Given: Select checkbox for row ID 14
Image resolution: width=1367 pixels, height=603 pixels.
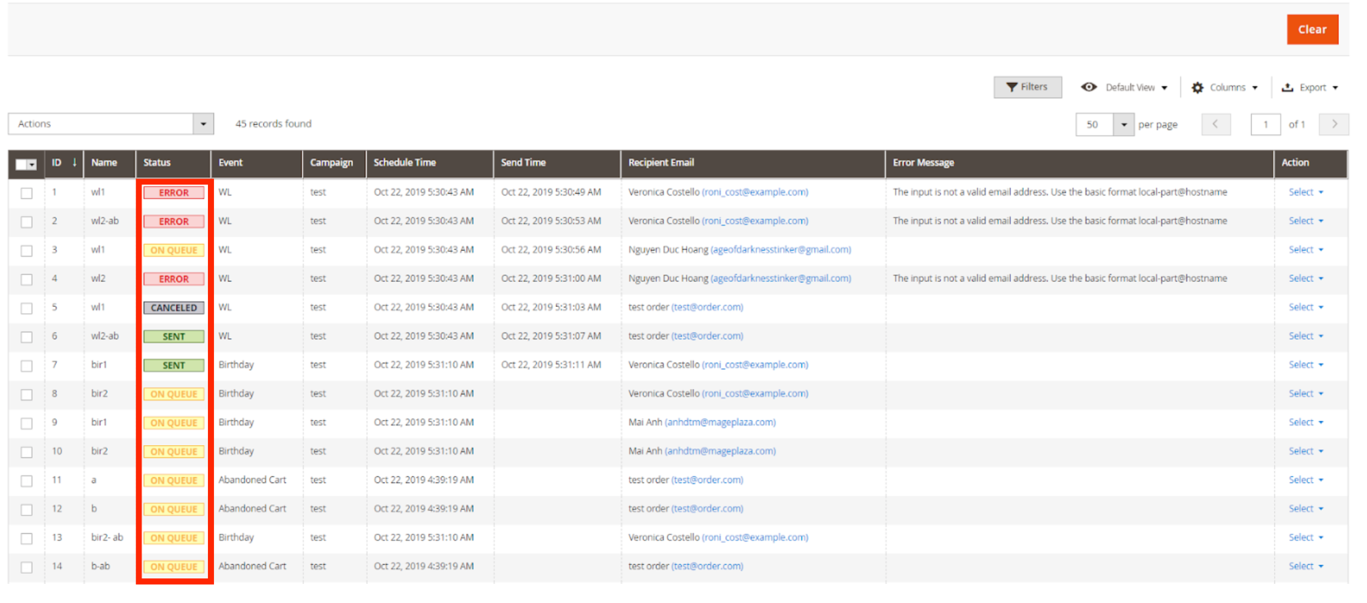Looking at the screenshot, I should [x=27, y=567].
